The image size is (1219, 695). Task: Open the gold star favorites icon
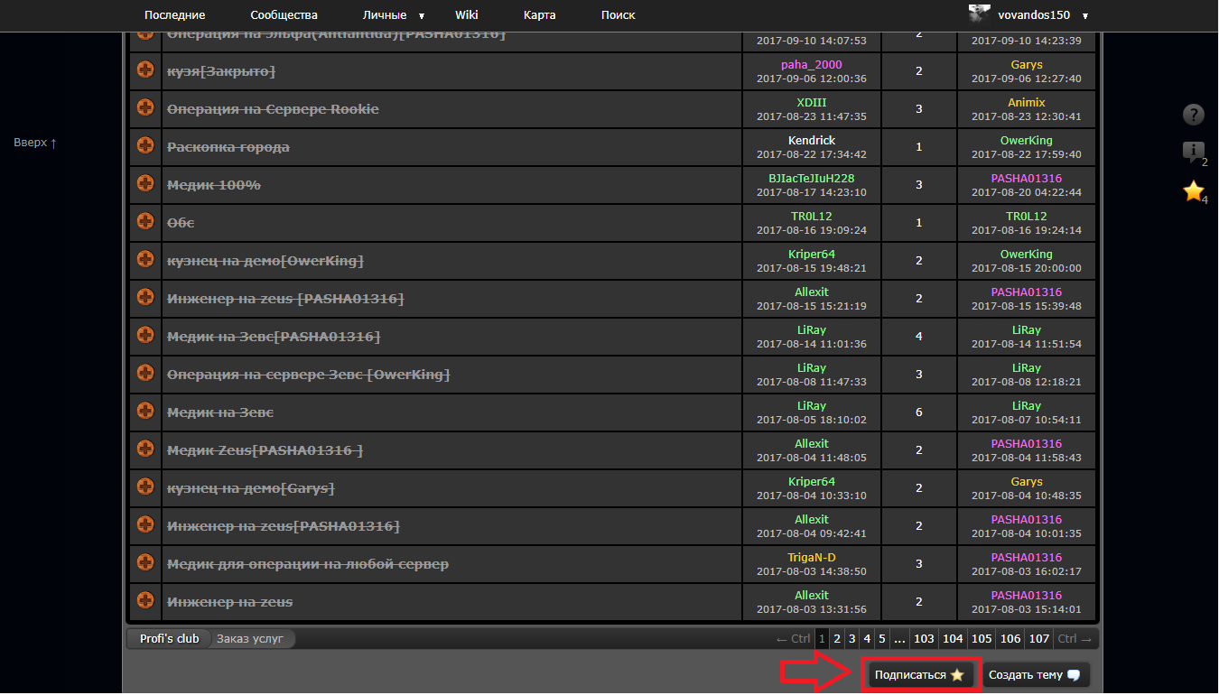pos(1193,191)
